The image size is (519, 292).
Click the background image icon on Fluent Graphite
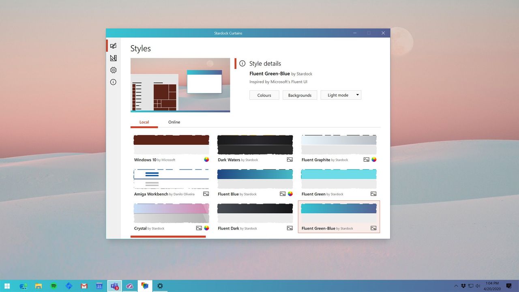(366, 160)
